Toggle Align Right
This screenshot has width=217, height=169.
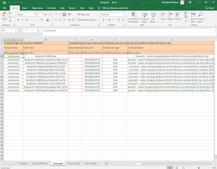point(64,20)
